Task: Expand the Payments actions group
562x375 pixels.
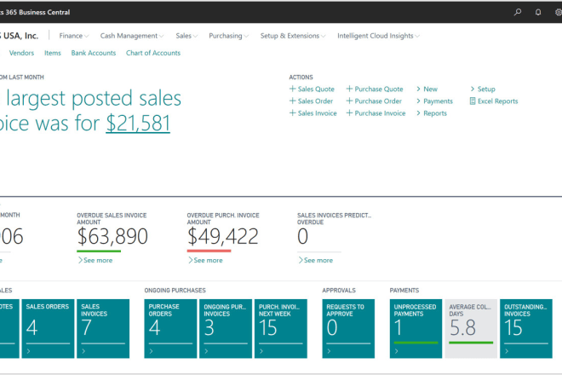Action: [x=435, y=101]
